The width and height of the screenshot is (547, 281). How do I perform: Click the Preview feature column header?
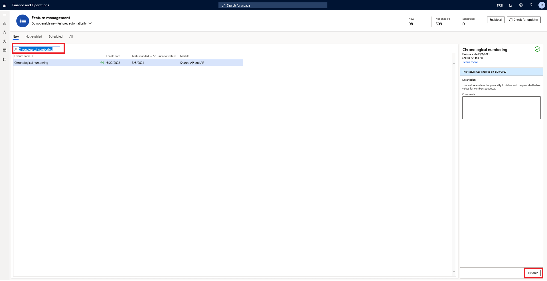coord(167,56)
